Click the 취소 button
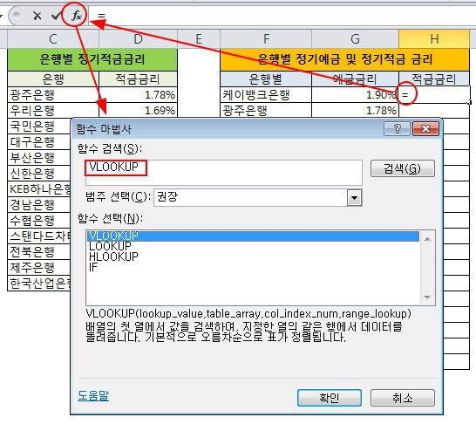 click(403, 398)
